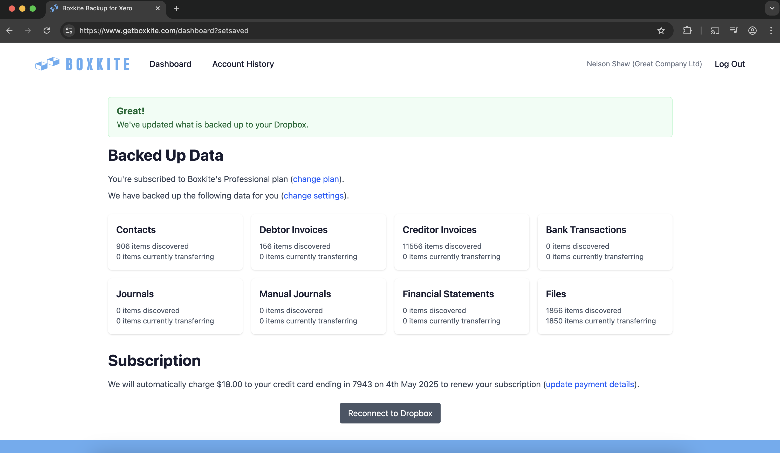780x453 pixels.
Task: Open a new browser tab
Action: pyautogui.click(x=176, y=8)
